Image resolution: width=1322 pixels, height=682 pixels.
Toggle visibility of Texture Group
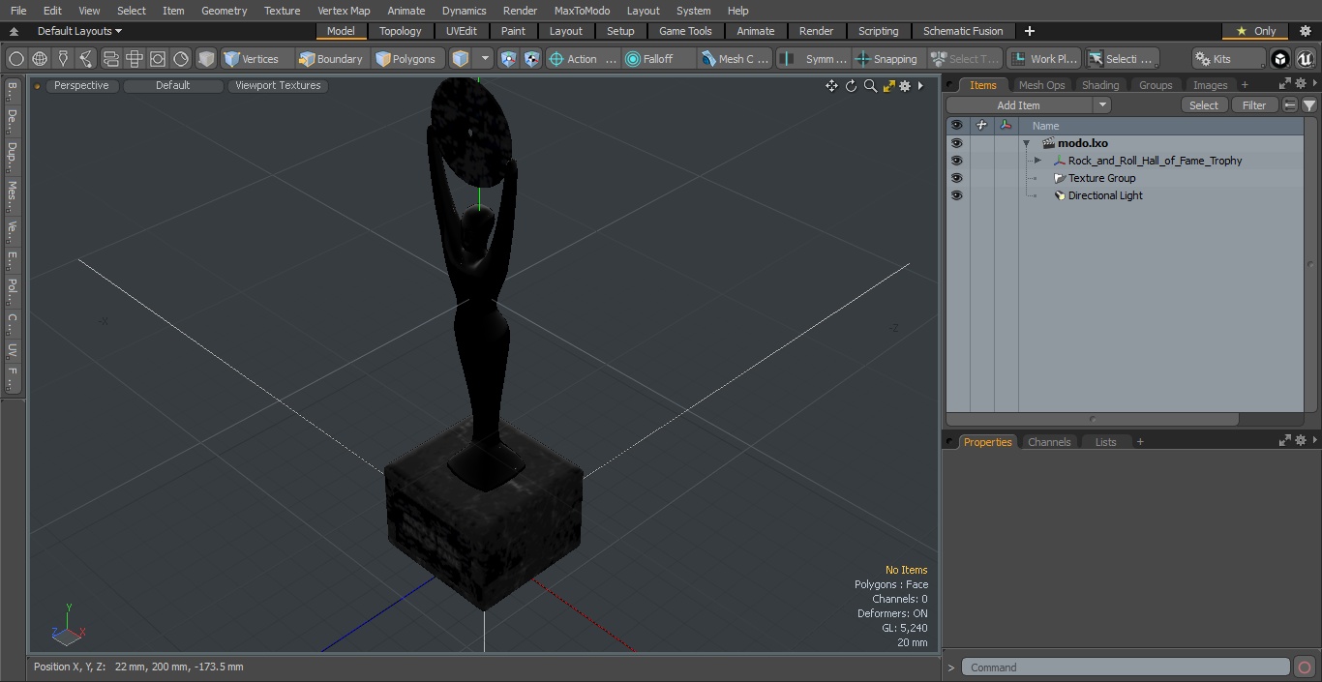tap(956, 178)
